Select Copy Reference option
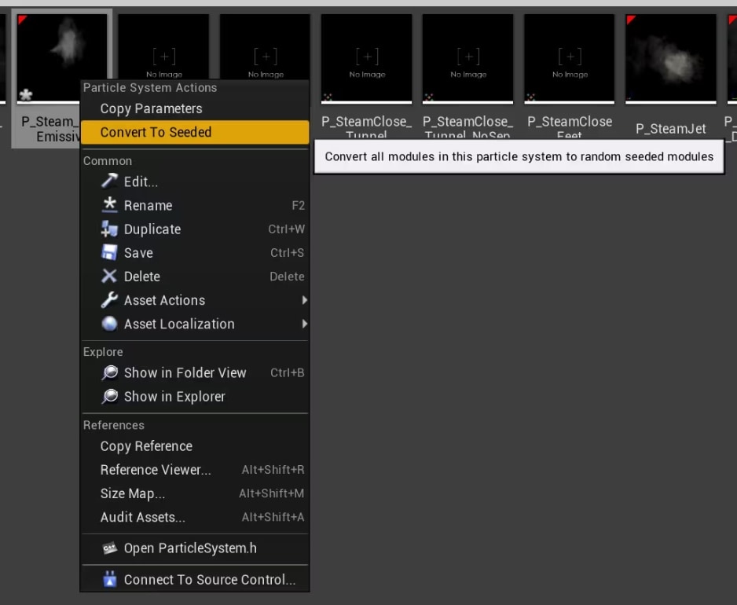 coord(146,446)
